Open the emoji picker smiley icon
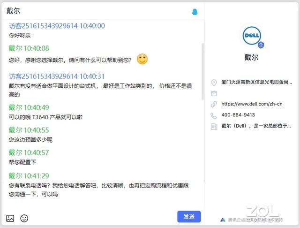 click(24, 218)
